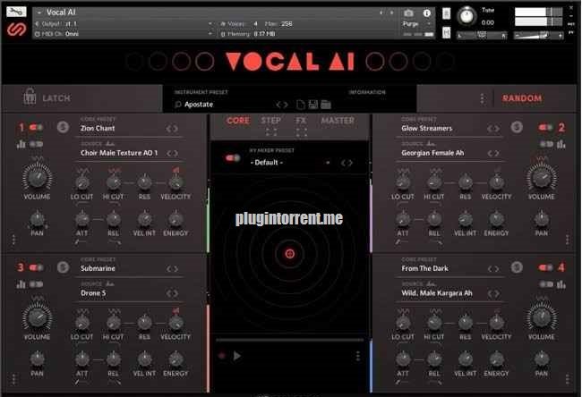Click layer 1 bar-chart icon
582x397 pixels.
point(21,144)
